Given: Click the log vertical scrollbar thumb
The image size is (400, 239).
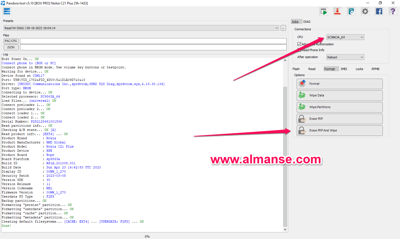Looking at the screenshot, I should [x=285, y=156].
